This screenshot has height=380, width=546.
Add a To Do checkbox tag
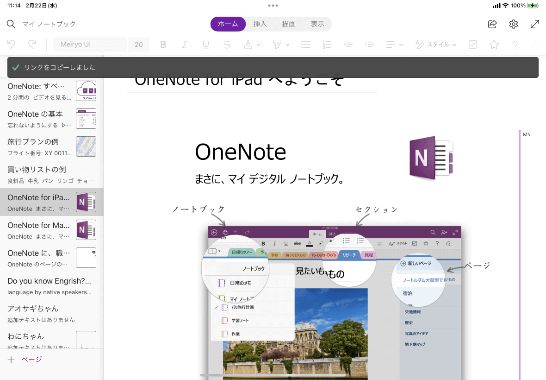click(472, 44)
